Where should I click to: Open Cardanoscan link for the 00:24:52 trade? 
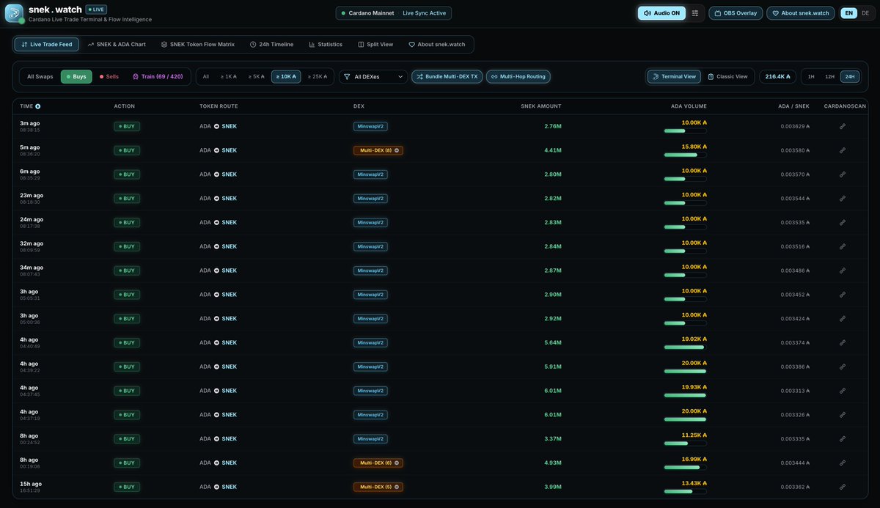(x=843, y=439)
